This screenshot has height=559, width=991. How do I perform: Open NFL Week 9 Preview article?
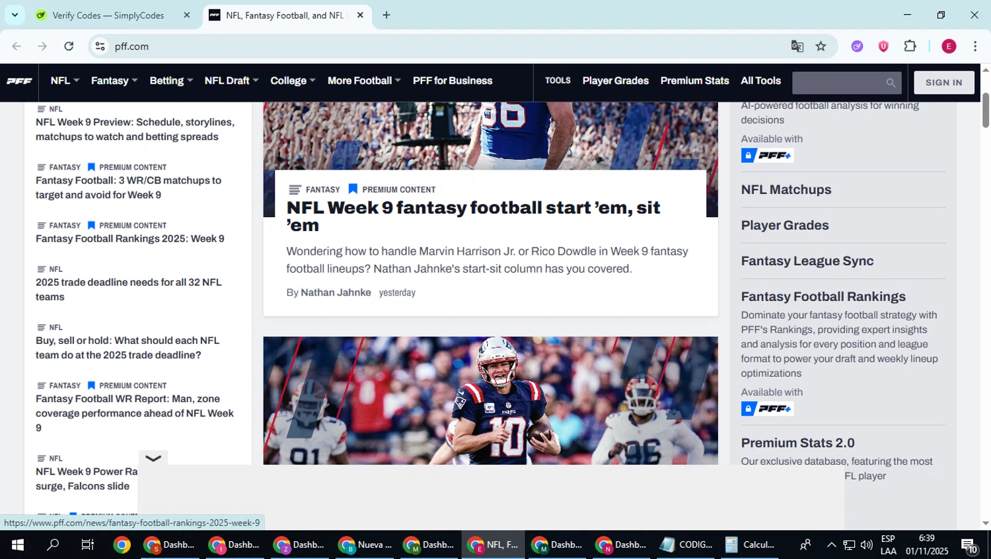tap(135, 129)
